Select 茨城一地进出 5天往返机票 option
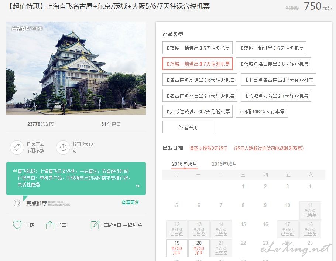The image size is (336, 261). click(198, 48)
